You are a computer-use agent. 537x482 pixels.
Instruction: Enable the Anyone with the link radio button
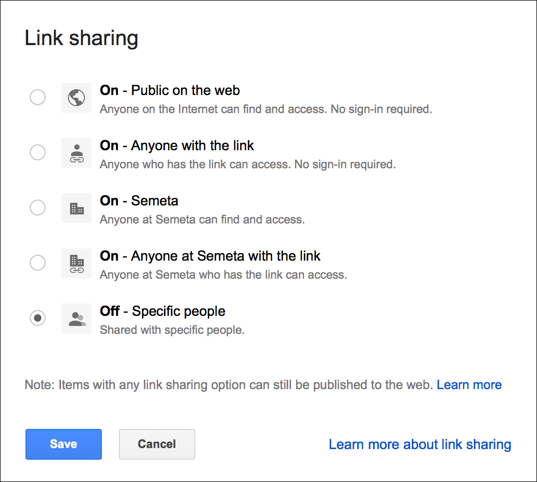38,153
